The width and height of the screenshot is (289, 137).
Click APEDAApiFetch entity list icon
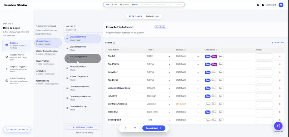pyautogui.click(x=68, y=68)
